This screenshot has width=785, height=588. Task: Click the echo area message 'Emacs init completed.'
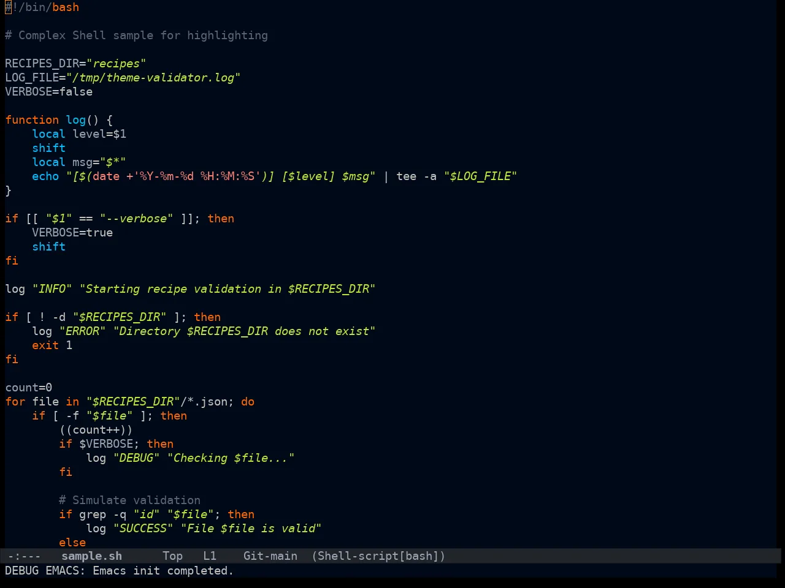[163, 571]
